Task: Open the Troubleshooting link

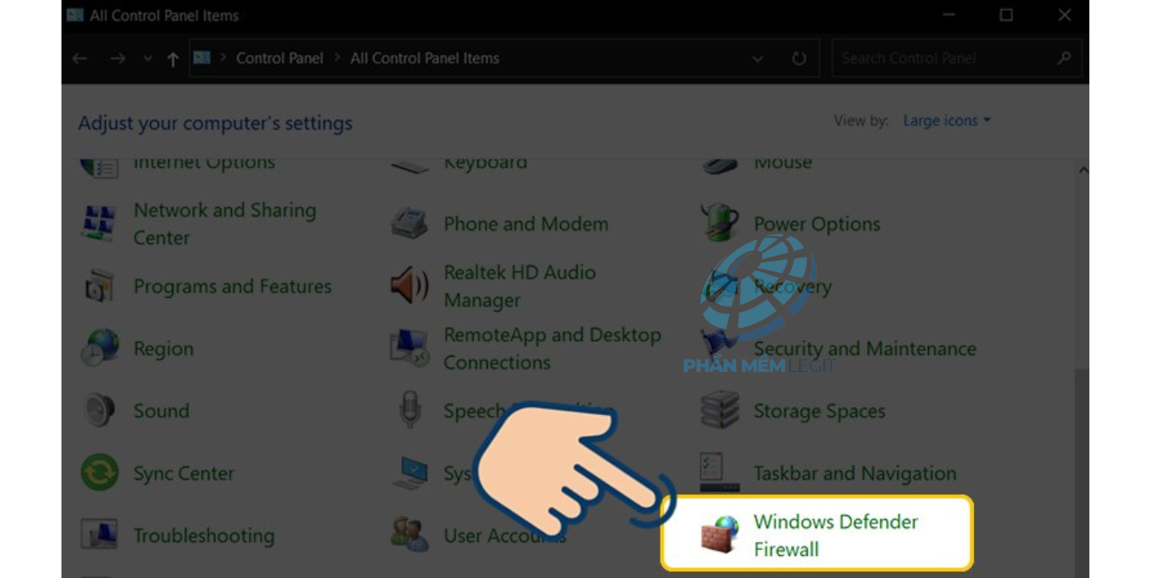Action: [204, 536]
